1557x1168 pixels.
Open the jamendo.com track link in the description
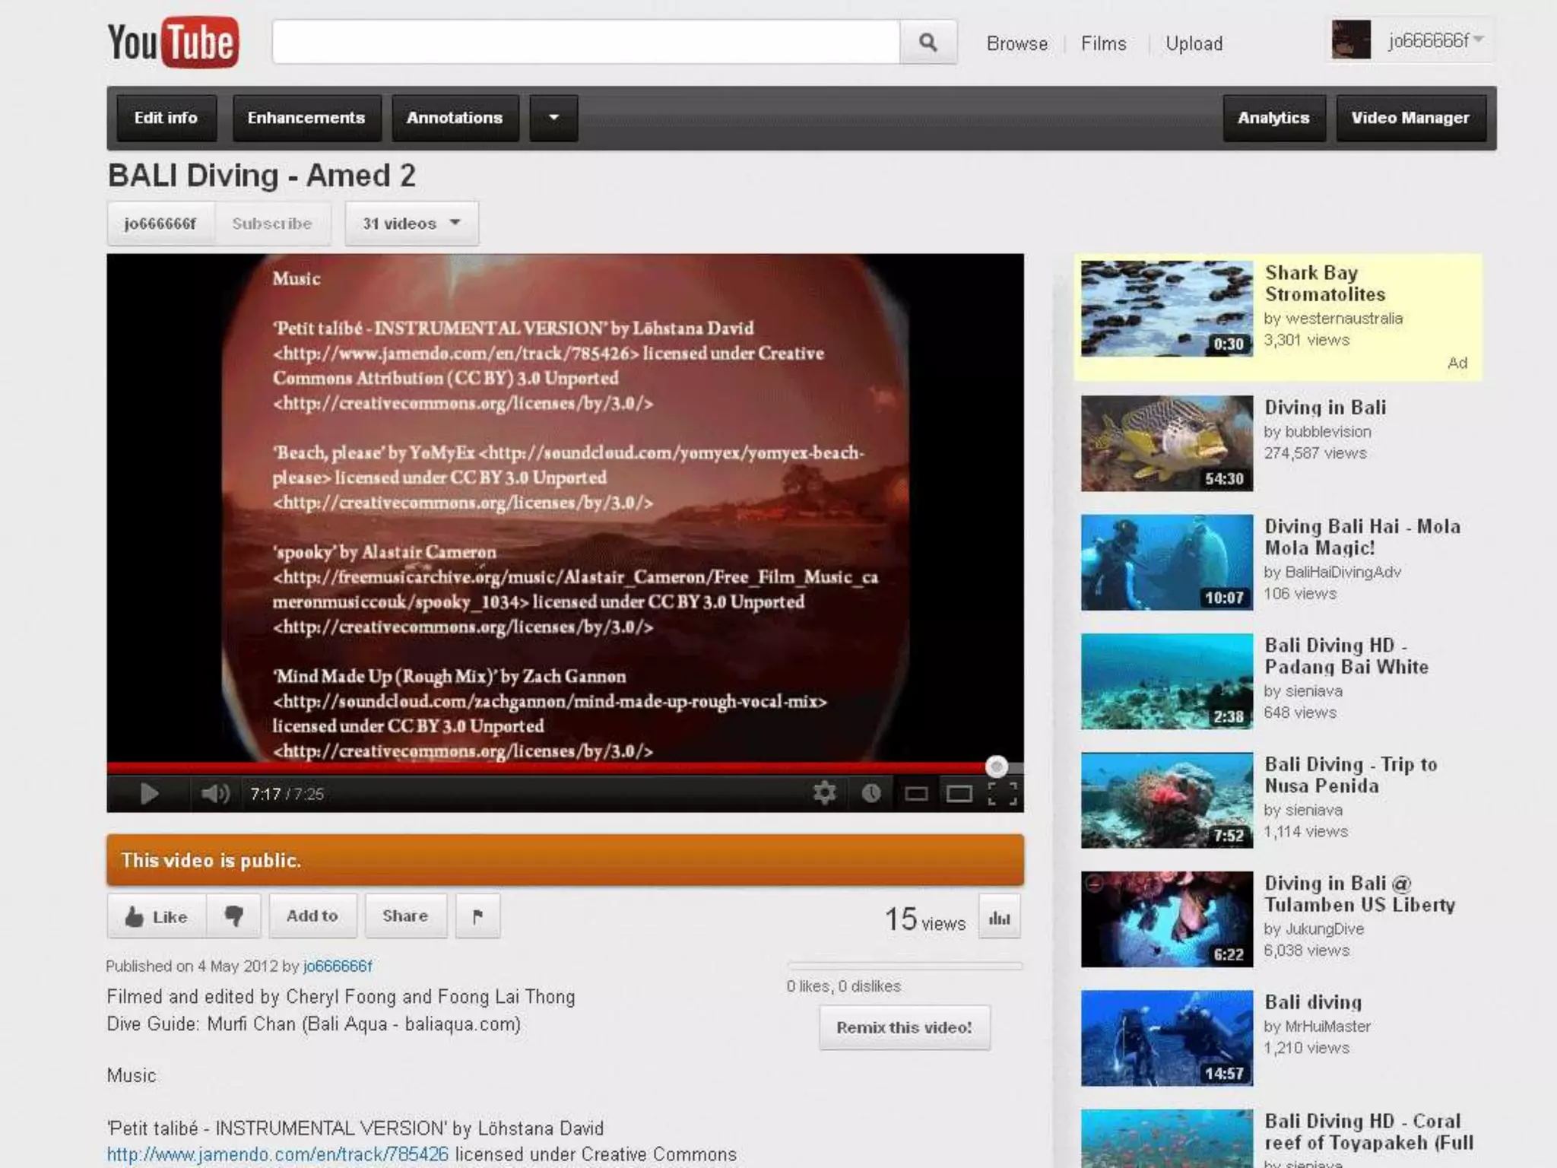click(277, 1154)
